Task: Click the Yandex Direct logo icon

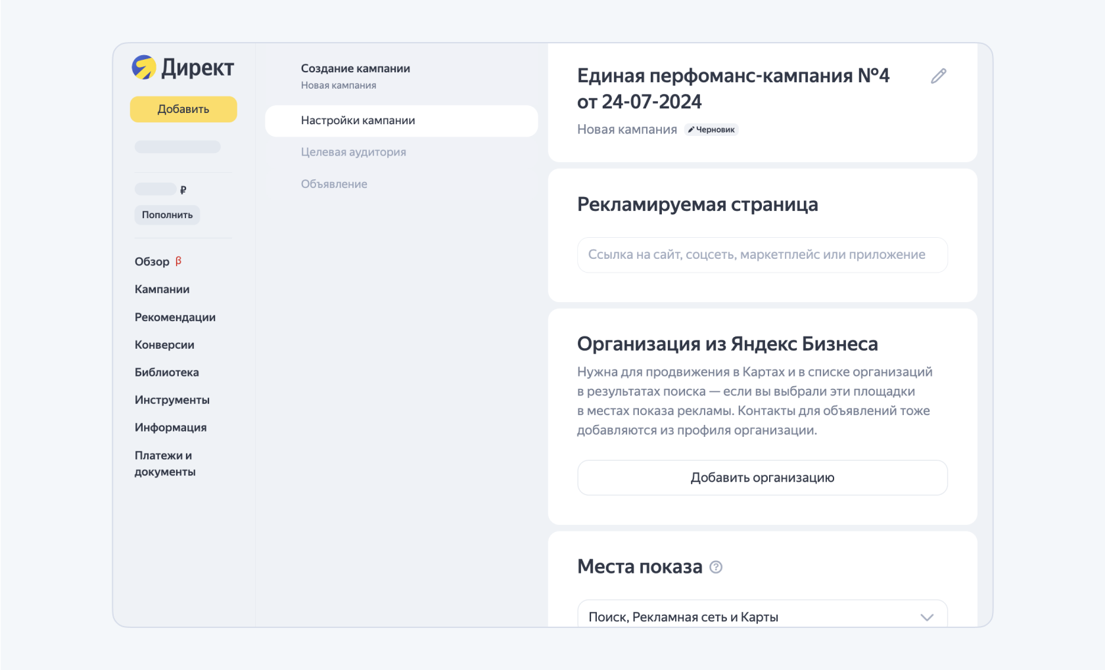Action: click(x=144, y=67)
